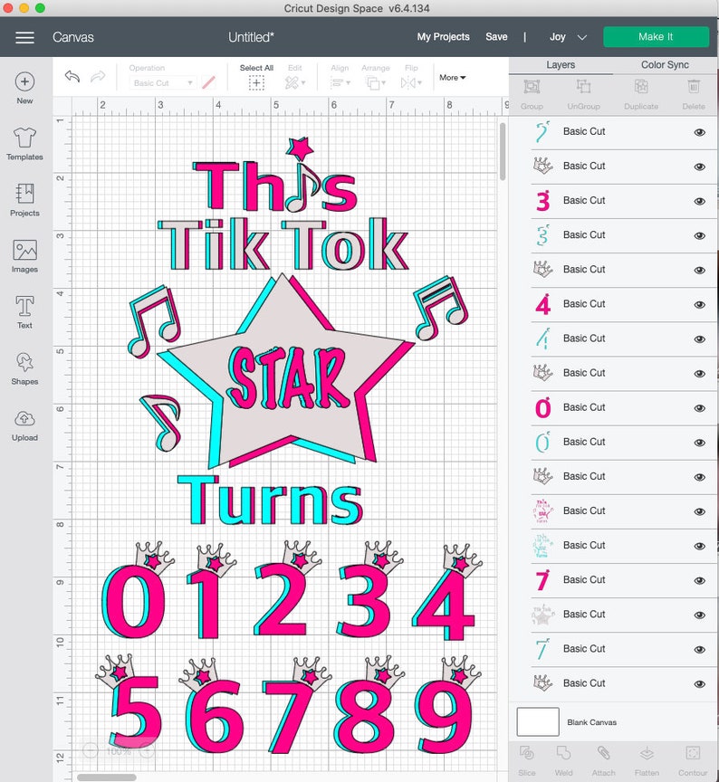The image size is (719, 782).
Task: Click the UnGroup icon
Action: coord(583,87)
